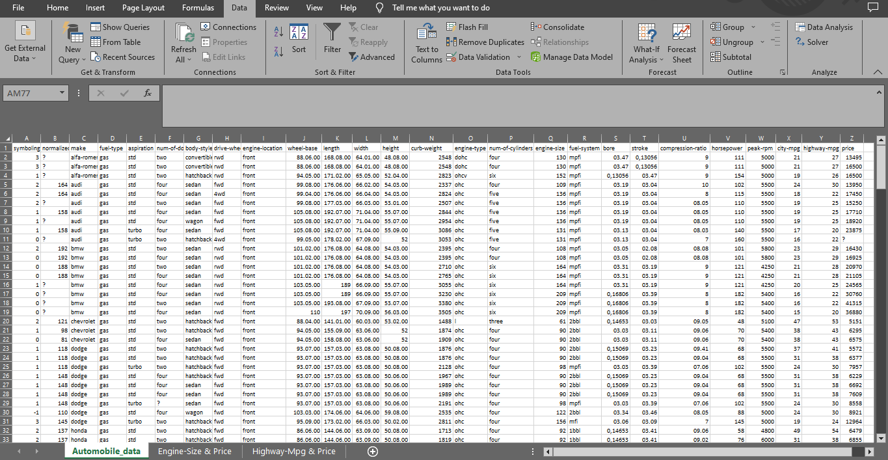Select the Automobile_data sheet tab
This screenshot has height=460, width=888.
point(106,451)
